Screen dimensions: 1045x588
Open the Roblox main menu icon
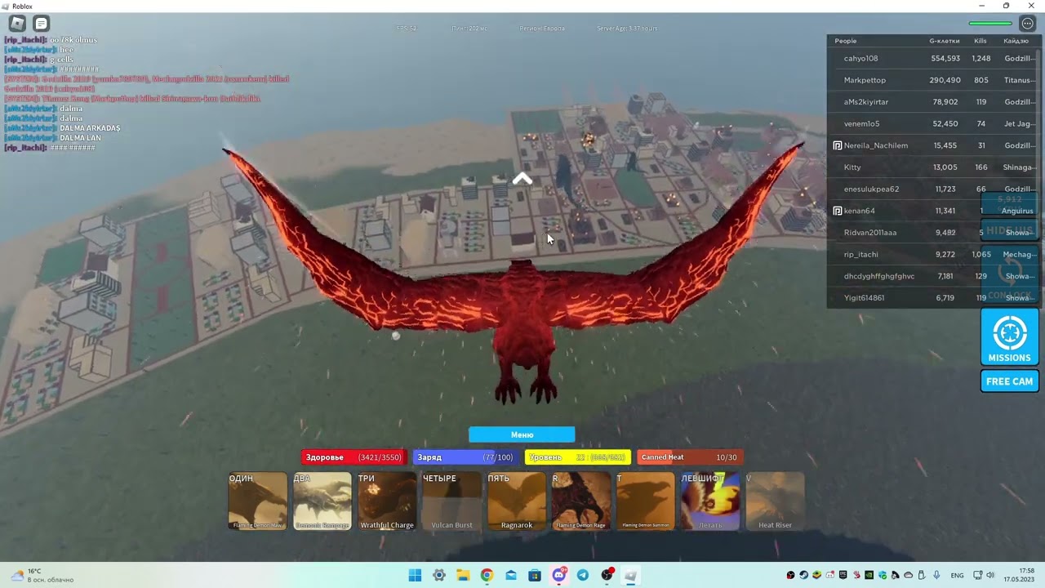(17, 24)
